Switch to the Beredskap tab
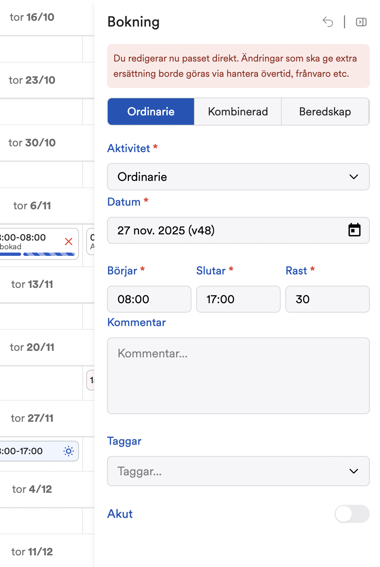 click(325, 111)
